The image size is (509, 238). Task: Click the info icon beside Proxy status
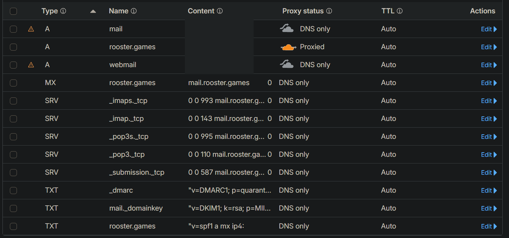329,11
